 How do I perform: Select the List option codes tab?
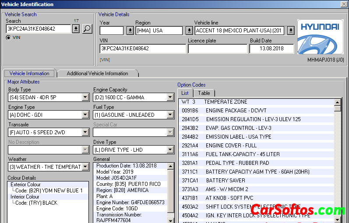coord(185,93)
